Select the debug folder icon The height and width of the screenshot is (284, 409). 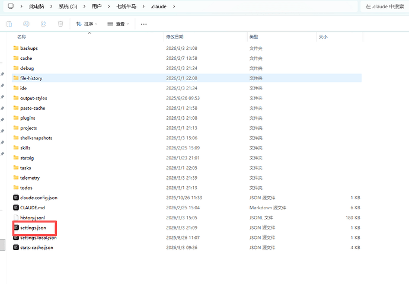[16, 68]
